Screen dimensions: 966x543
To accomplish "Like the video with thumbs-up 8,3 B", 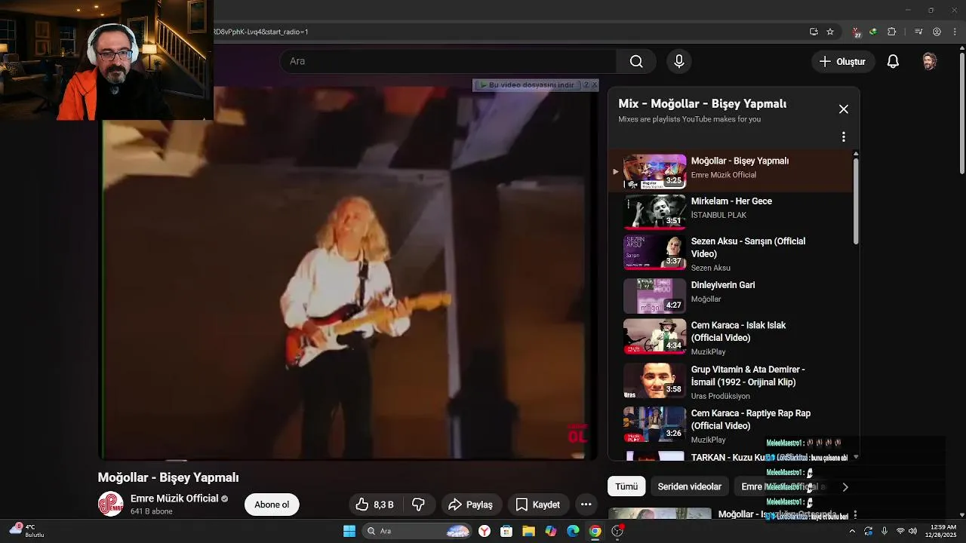I will (x=375, y=505).
